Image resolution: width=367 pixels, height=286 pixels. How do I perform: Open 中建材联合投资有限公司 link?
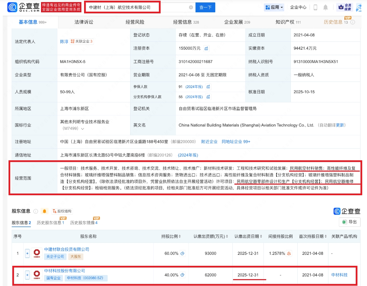click(x=67, y=249)
